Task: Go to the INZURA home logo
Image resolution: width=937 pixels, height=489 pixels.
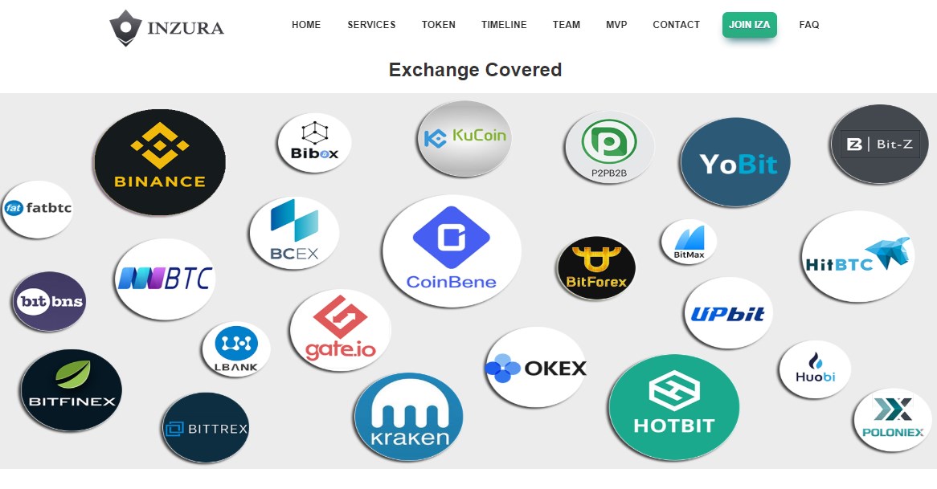Action: [x=166, y=27]
